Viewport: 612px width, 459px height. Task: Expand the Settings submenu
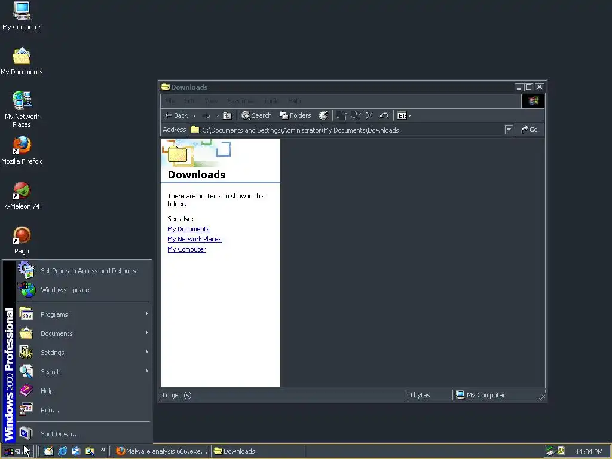coord(84,353)
